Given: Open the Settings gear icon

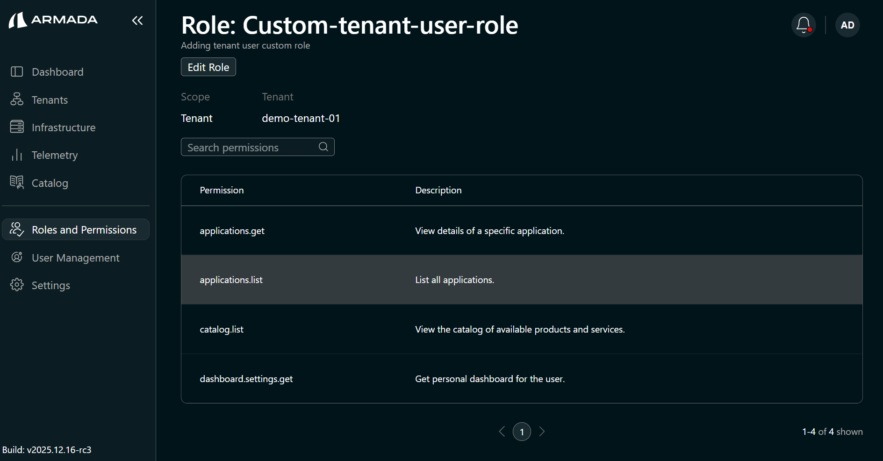Looking at the screenshot, I should click(x=16, y=285).
